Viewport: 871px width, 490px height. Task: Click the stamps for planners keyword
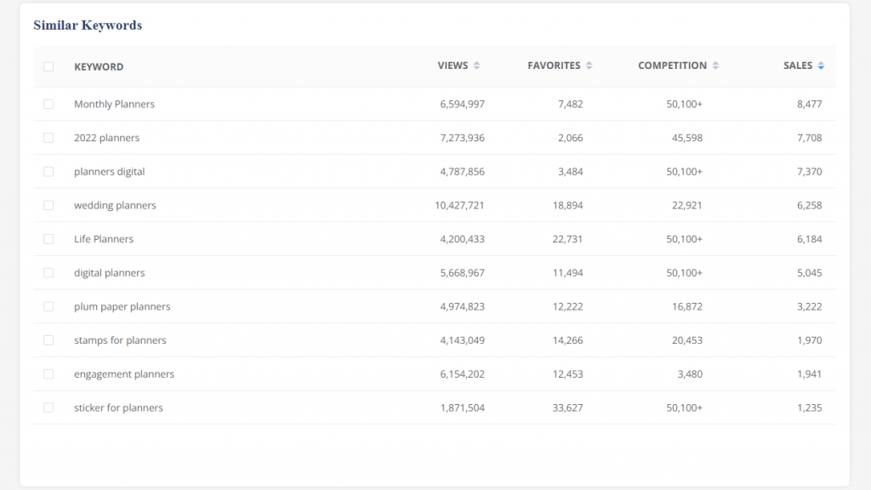(120, 340)
